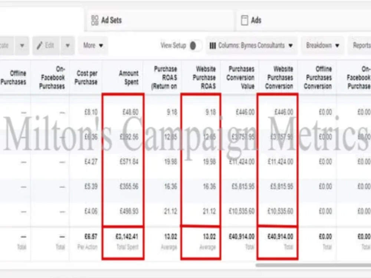Click Purchases Conversion Value column header
This screenshot has width=371, height=278.
[240, 78]
